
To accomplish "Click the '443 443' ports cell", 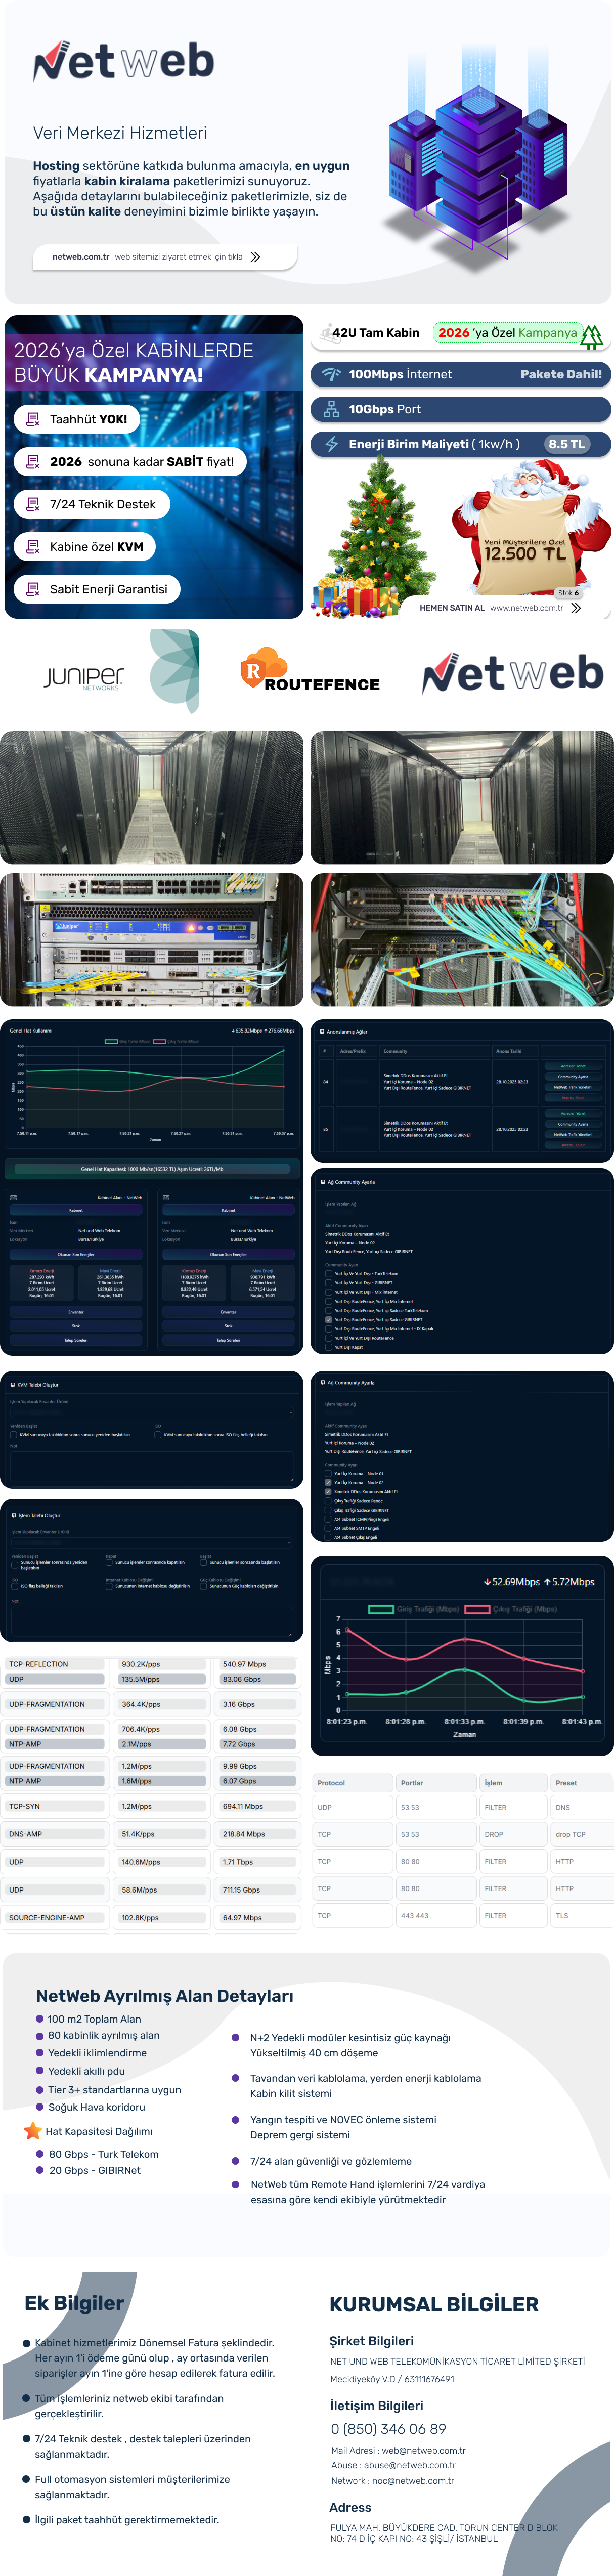I will click(x=436, y=1916).
